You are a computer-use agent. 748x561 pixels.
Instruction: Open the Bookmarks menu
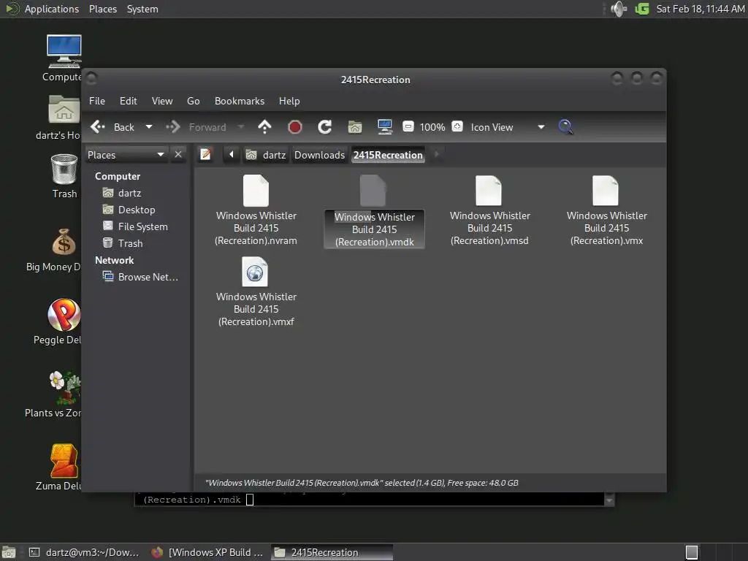pos(240,101)
